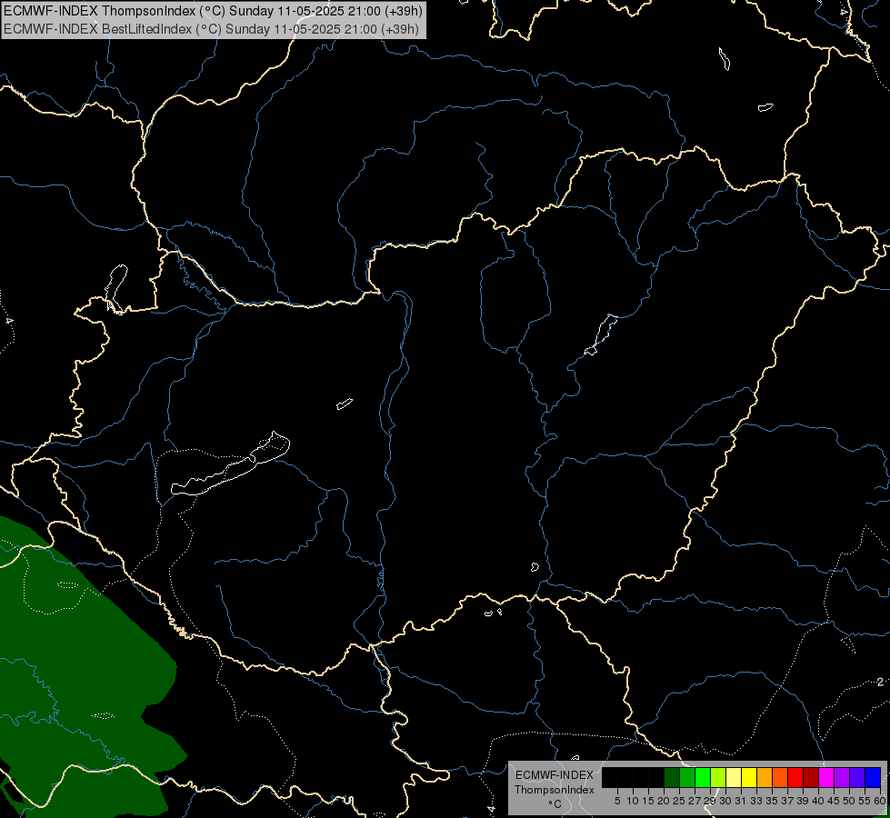890x818 pixels.
Task: Click the legend scale value 5
Action: tap(617, 801)
